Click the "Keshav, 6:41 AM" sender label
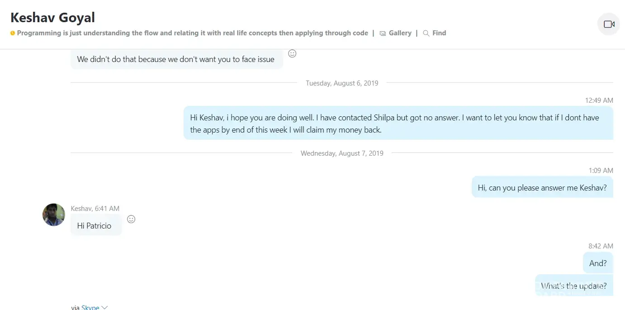This screenshot has height=310, width=625. [x=95, y=209]
